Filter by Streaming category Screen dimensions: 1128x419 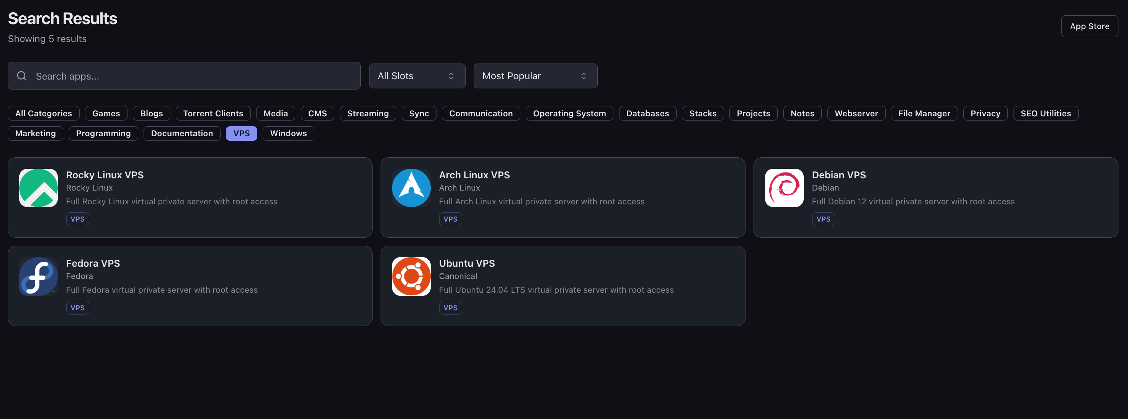[368, 113]
